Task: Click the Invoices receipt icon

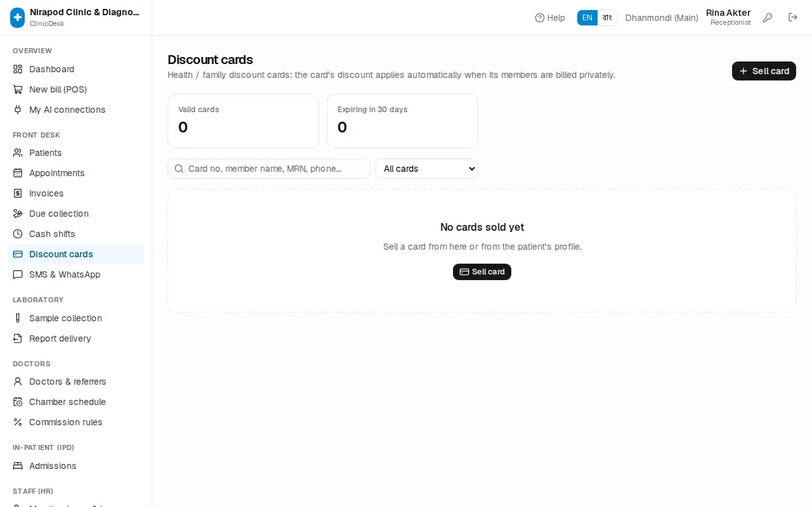Action: coord(18,193)
